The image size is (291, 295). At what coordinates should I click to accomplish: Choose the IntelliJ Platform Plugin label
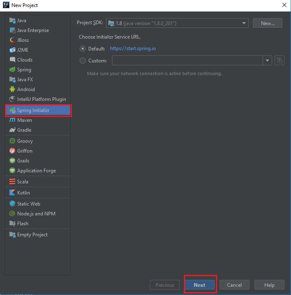pos(41,99)
